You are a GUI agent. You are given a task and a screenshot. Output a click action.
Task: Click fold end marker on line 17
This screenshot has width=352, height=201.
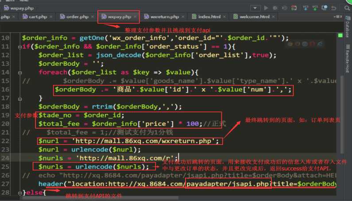(x=20, y=99)
